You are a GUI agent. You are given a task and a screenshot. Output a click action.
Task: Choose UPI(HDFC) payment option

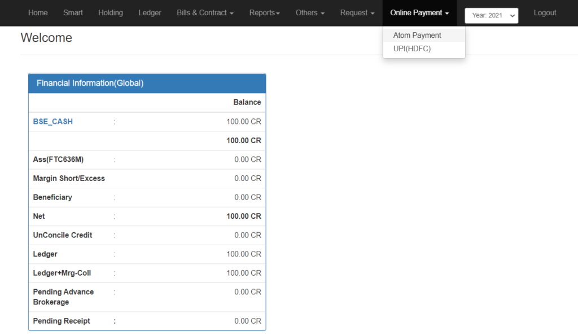point(424,48)
